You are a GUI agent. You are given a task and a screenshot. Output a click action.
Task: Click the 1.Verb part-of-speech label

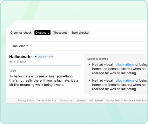13,71
